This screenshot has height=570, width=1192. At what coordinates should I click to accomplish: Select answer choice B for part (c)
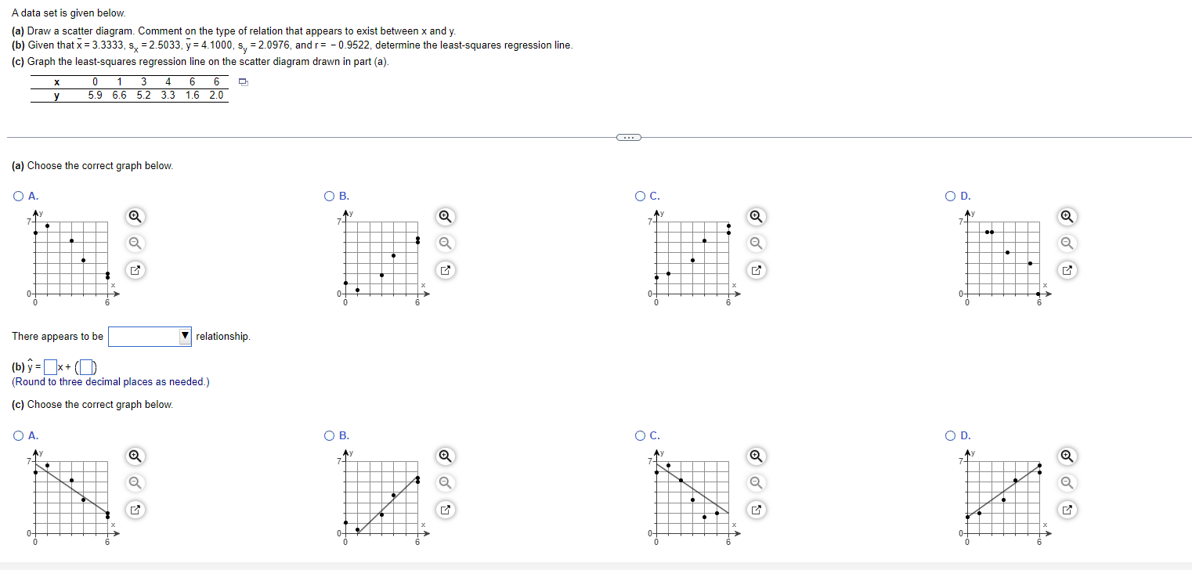pos(329,435)
